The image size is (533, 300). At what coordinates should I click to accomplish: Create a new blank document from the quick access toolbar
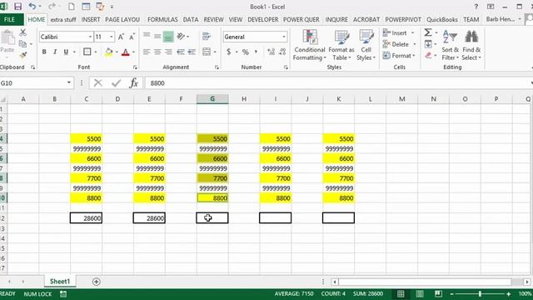click(72, 7)
